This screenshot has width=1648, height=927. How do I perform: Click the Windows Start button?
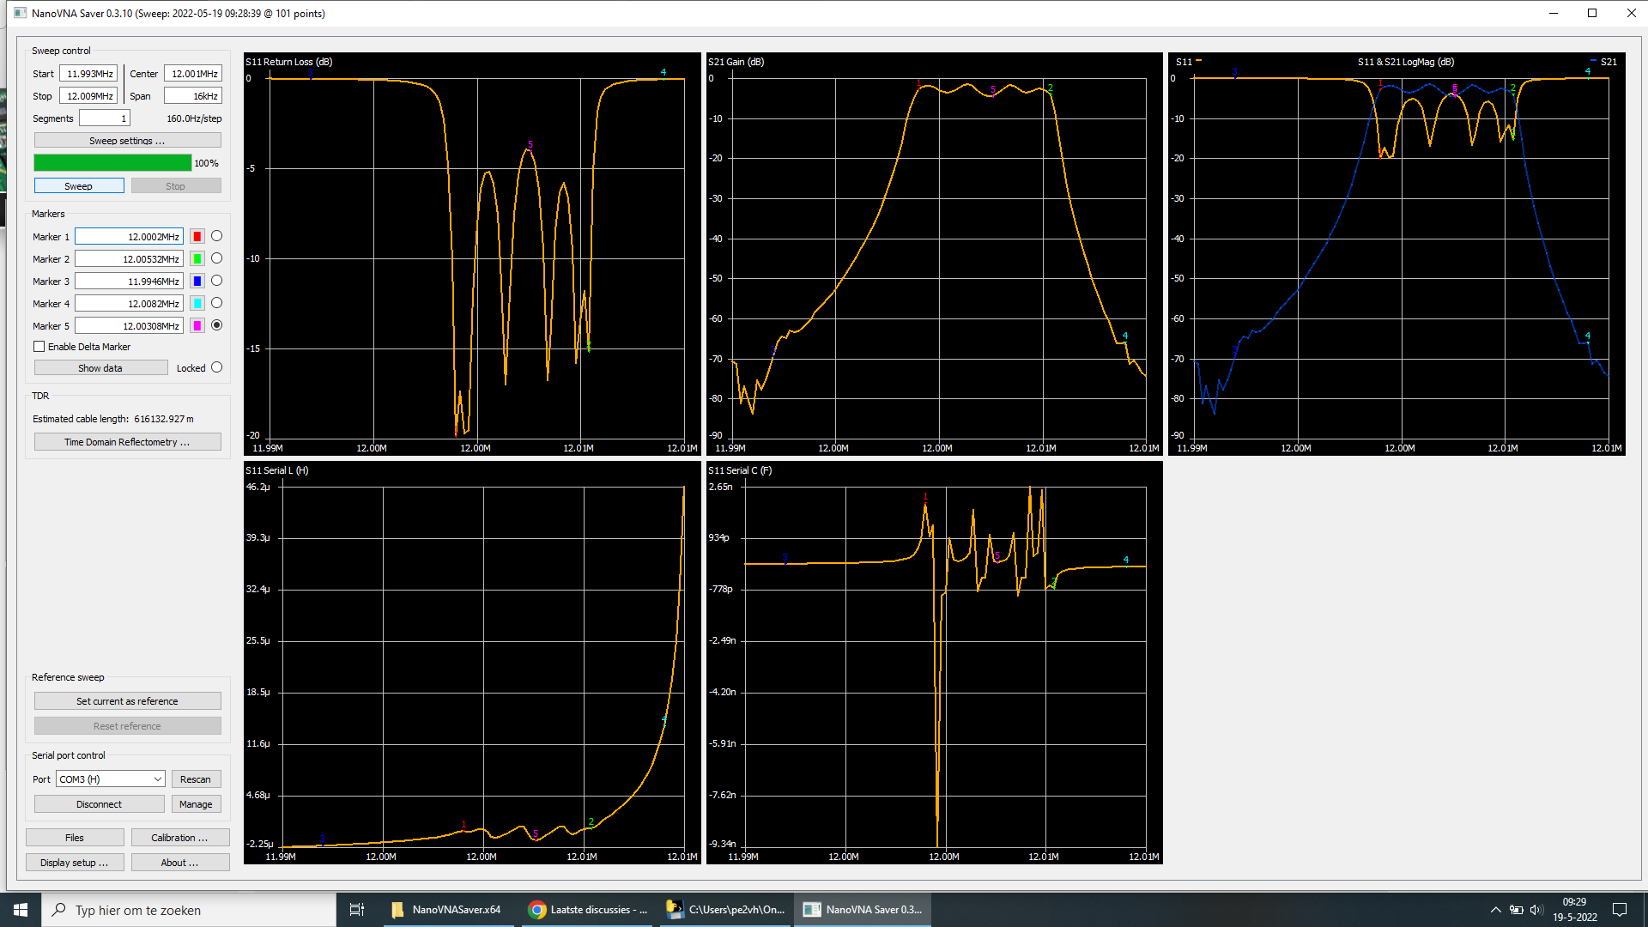[21, 910]
